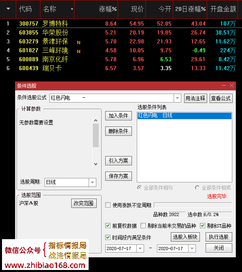Open the table's top-left triangle menu
The width and height of the screenshot is (242, 272).
(x=8, y=9)
